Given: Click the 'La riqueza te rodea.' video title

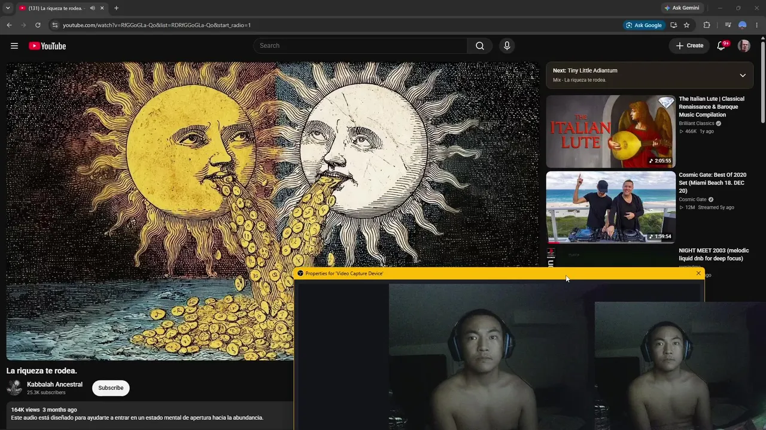Looking at the screenshot, I should coord(42,371).
